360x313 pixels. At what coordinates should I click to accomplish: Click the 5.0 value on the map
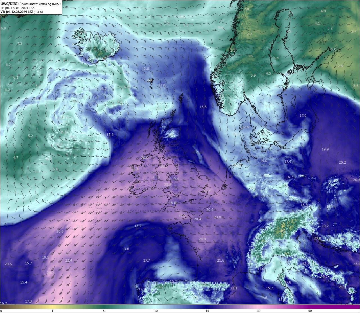pyautogui.click(x=334, y=49)
